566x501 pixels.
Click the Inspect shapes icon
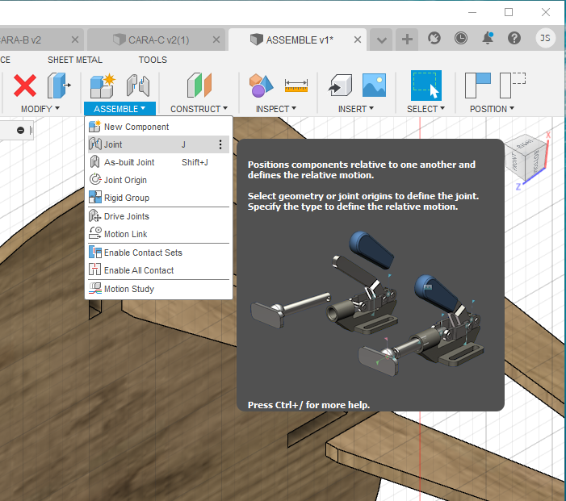(261, 86)
